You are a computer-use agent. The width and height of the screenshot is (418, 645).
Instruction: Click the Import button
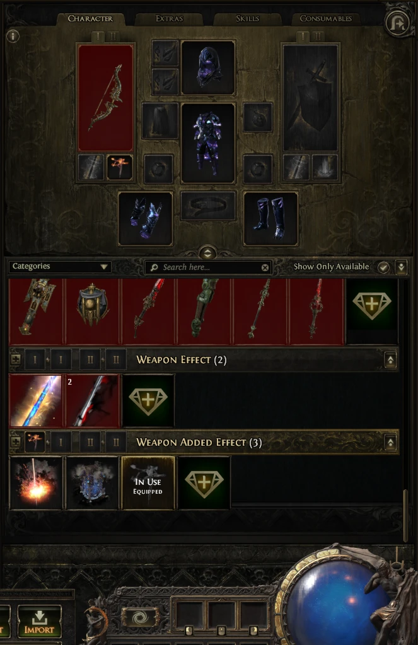[40, 622]
